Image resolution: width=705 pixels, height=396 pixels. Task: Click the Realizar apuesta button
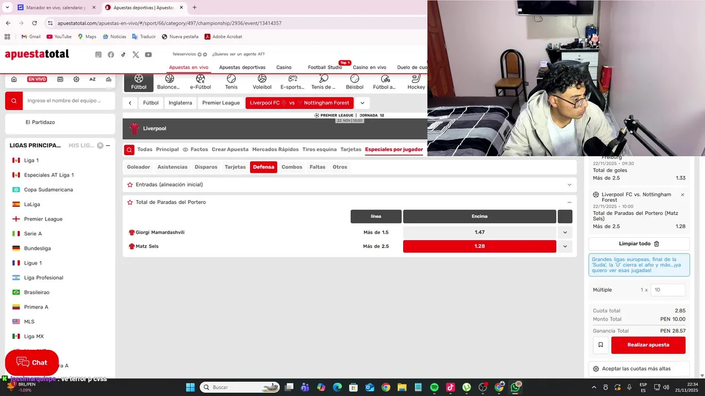648,345
